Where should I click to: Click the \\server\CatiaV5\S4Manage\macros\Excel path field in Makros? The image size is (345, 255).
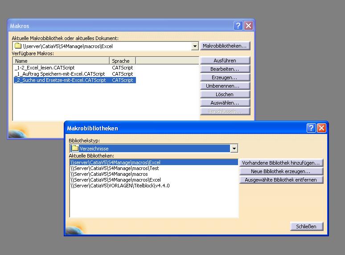[x=105, y=46]
